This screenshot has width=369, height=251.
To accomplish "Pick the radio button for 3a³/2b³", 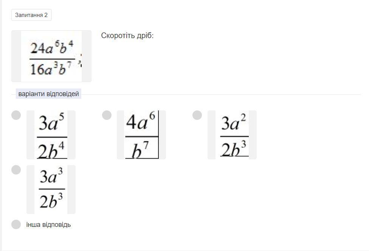I will point(16,170).
